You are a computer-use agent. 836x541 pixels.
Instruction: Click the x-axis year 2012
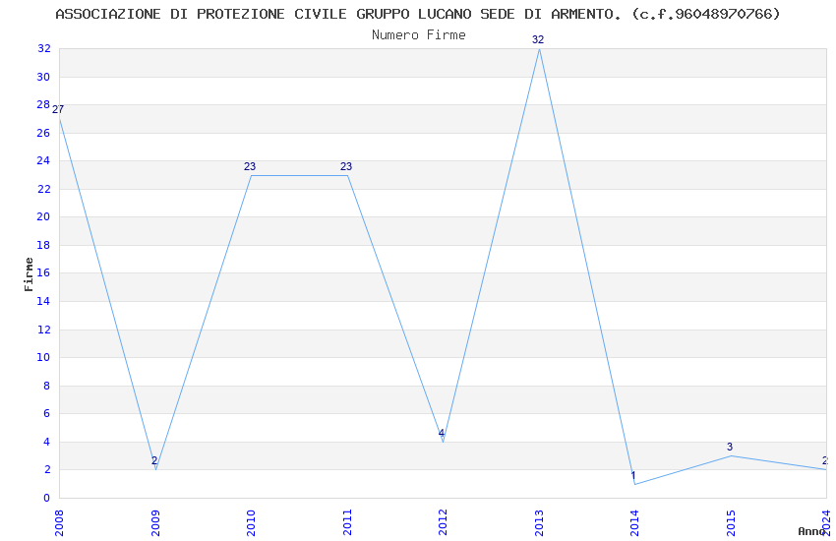[x=443, y=523]
